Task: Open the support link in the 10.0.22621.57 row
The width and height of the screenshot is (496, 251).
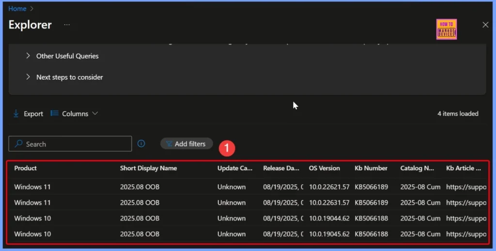Action: pyautogui.click(x=466, y=187)
